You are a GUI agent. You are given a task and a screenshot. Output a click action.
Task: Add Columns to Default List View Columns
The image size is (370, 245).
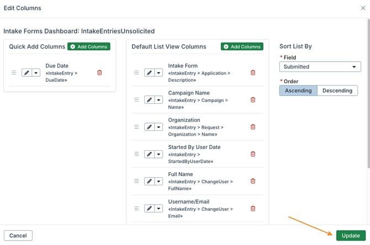242,47
